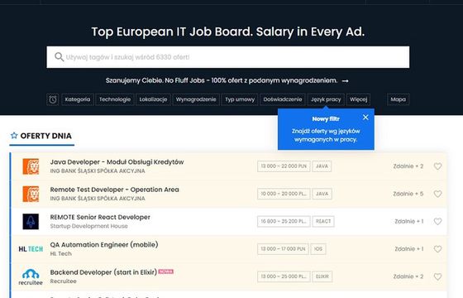Screen dimensions: 463x298
Task: Click HL Tech company name under QA Automation
Action: 61,253
